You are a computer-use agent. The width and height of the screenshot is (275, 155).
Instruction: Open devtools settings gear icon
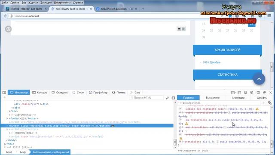[252, 93]
